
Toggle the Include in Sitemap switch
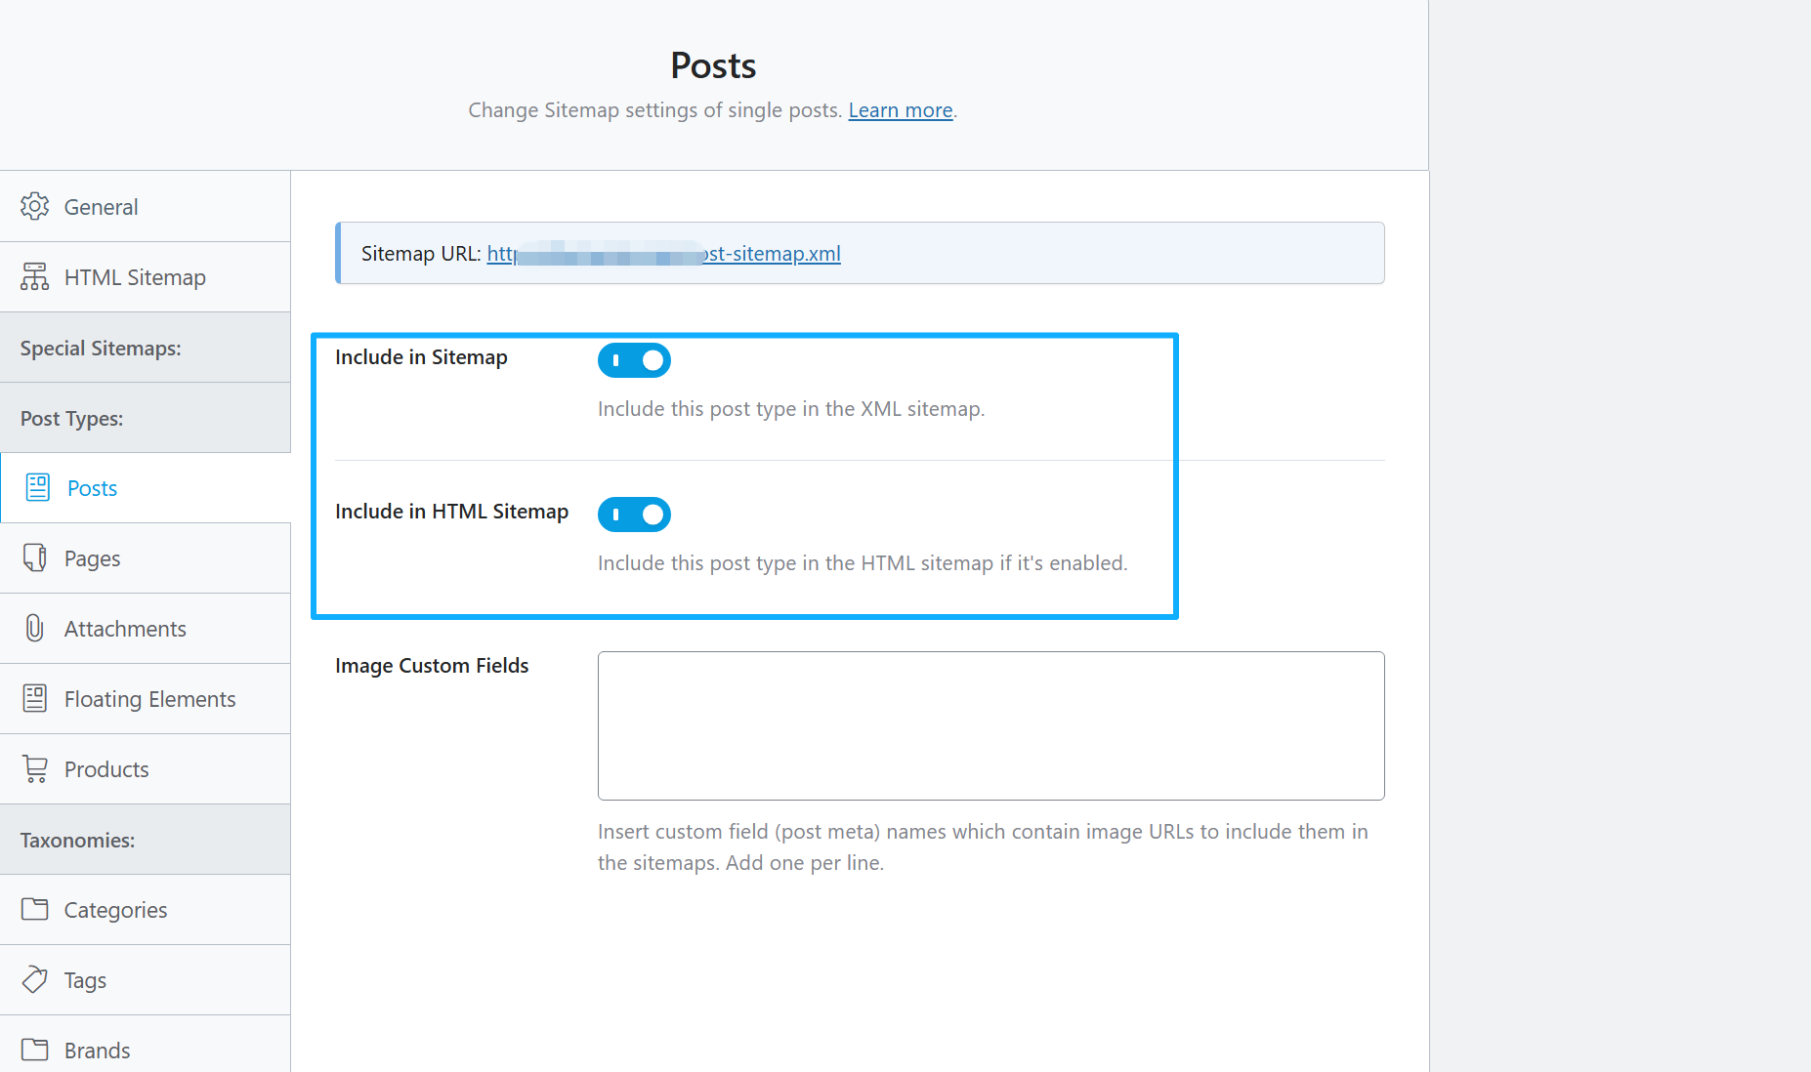[x=634, y=360]
